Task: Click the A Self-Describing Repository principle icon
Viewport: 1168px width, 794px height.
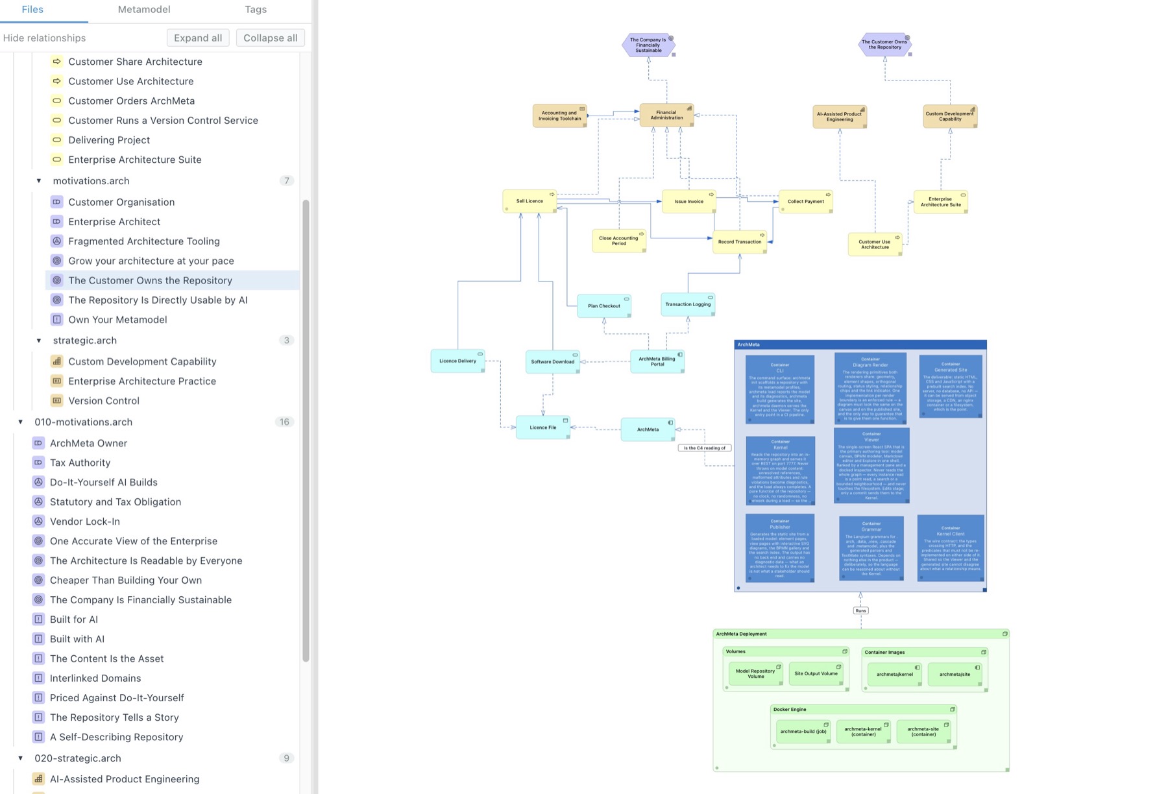Action: pyautogui.click(x=39, y=737)
